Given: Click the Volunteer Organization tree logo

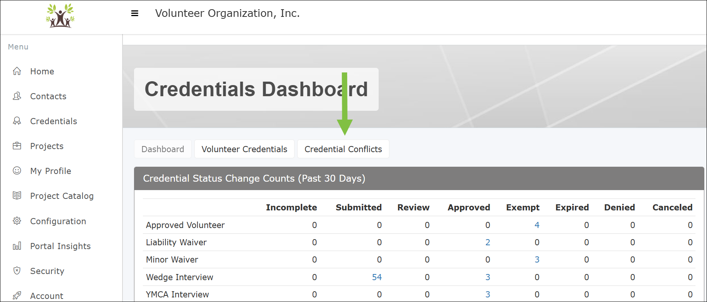Looking at the screenshot, I should point(60,16).
